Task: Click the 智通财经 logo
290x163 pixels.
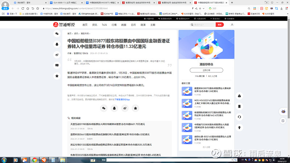Action: (64, 25)
